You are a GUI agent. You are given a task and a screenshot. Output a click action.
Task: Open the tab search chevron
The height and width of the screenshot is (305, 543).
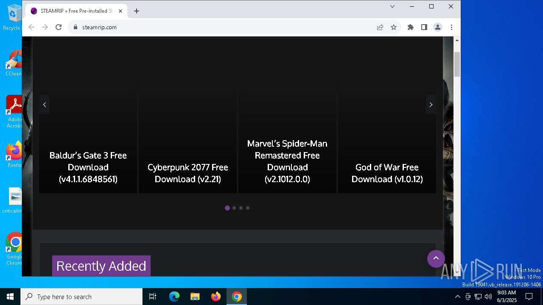tap(392, 6)
